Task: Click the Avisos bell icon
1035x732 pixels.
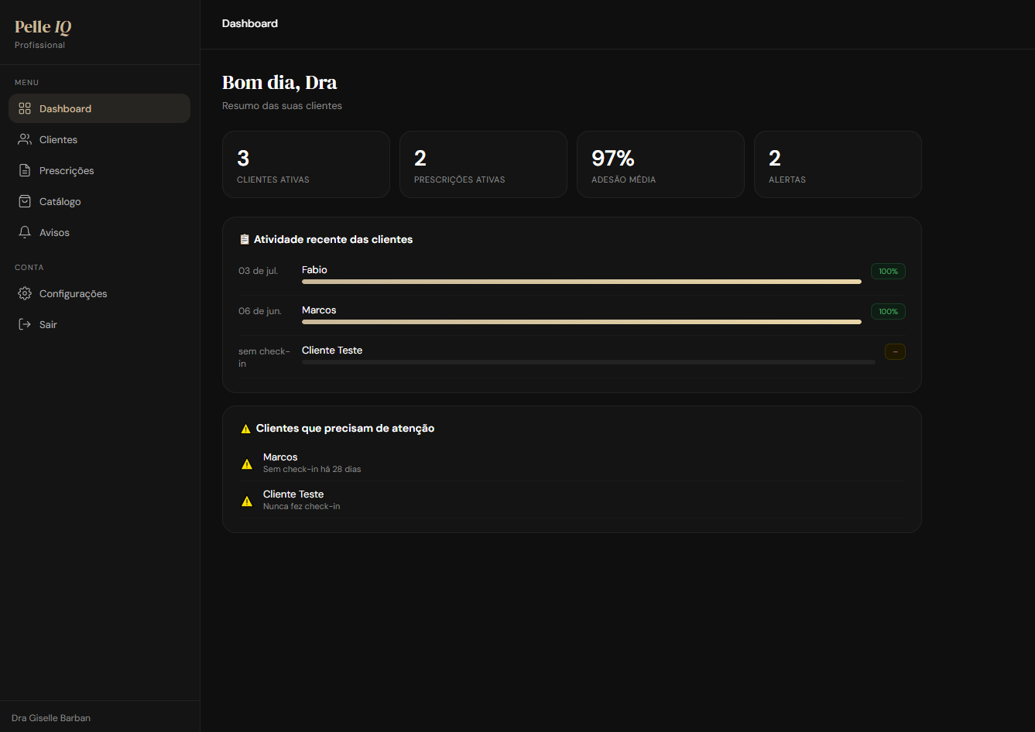Action: point(25,232)
